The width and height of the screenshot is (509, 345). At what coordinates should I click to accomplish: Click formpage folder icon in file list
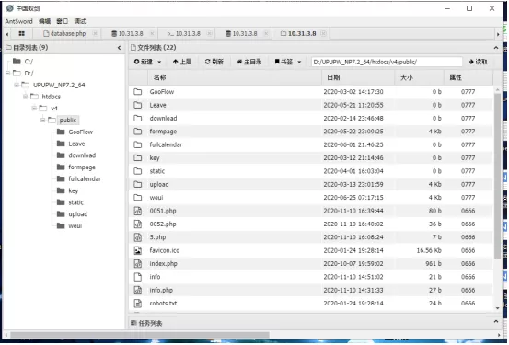coord(138,132)
